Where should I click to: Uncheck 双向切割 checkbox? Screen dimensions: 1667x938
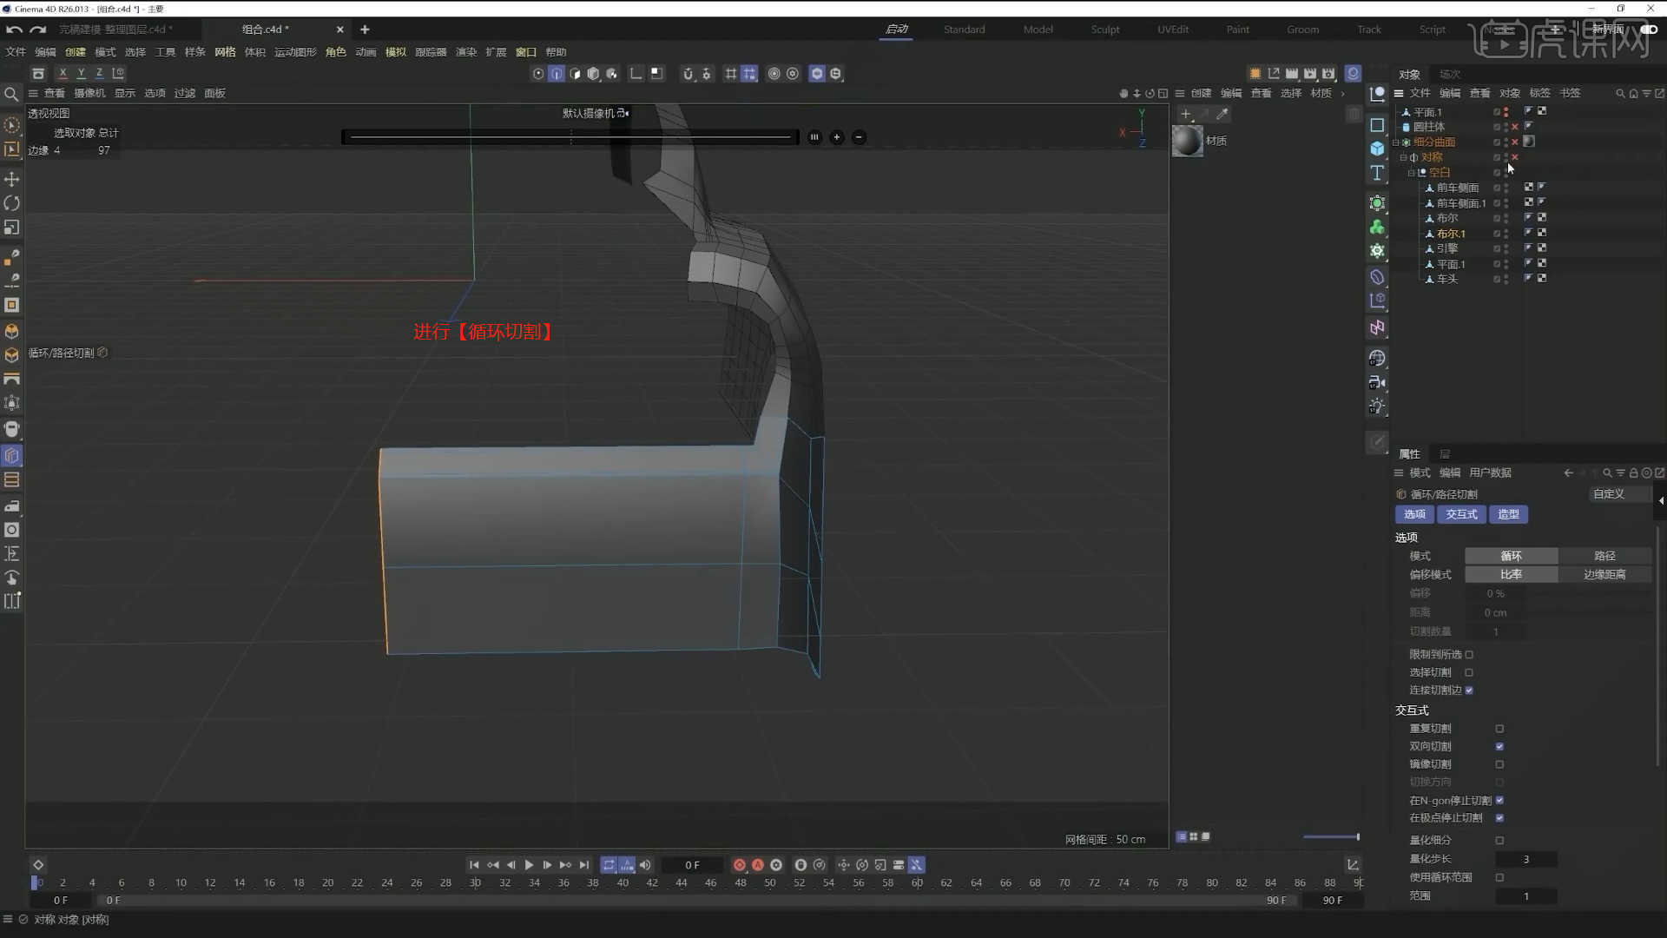1499,747
